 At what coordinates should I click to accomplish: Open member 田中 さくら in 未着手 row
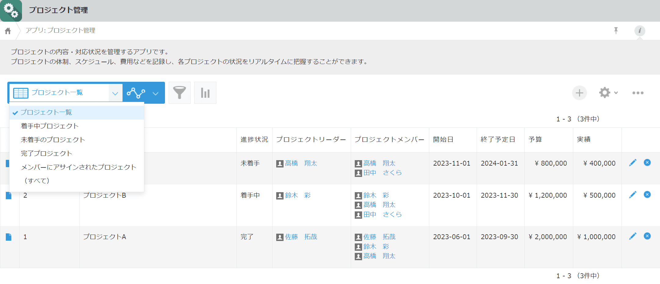(383, 173)
